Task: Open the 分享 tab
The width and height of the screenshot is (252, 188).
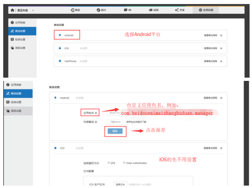Action: point(180,10)
